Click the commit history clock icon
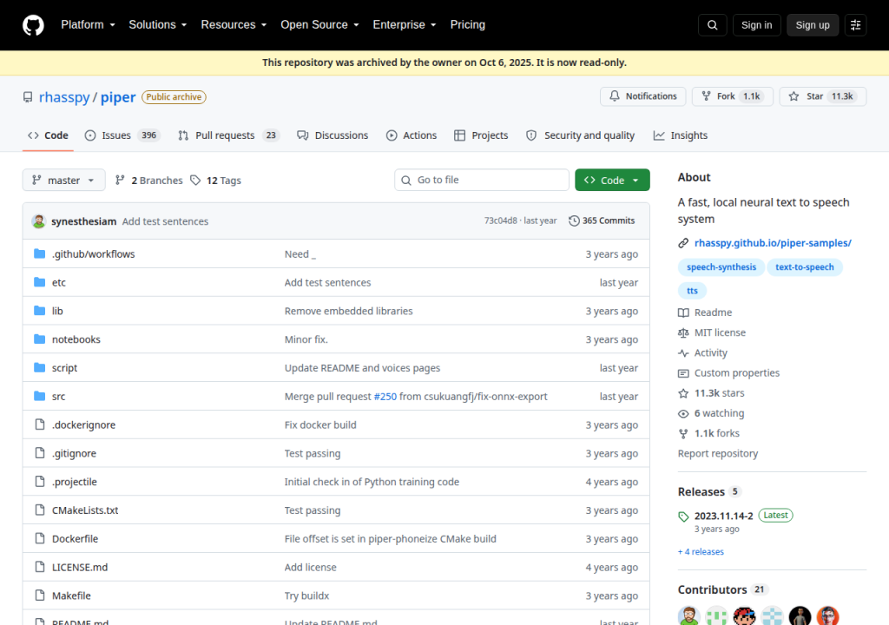Image resolution: width=889 pixels, height=625 pixels. point(574,220)
